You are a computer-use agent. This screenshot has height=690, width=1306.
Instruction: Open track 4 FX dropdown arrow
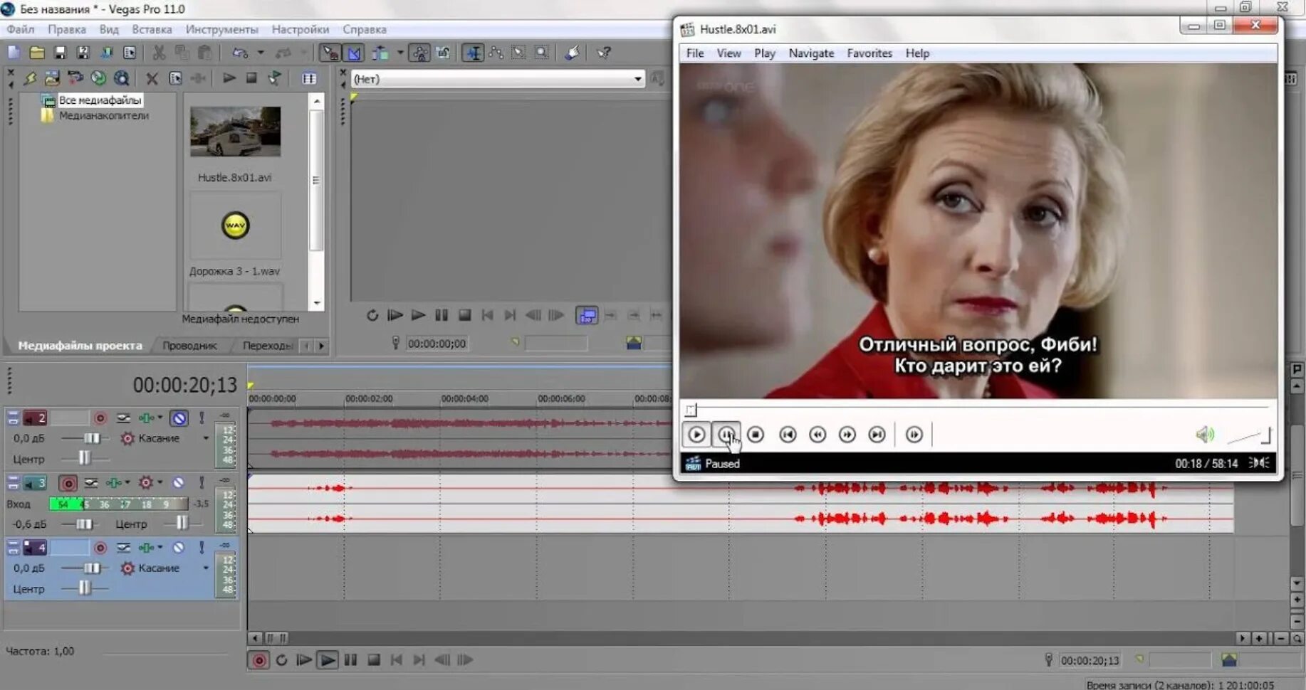(160, 548)
